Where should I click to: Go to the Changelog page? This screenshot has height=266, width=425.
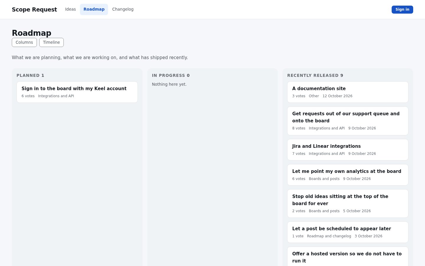point(123,9)
